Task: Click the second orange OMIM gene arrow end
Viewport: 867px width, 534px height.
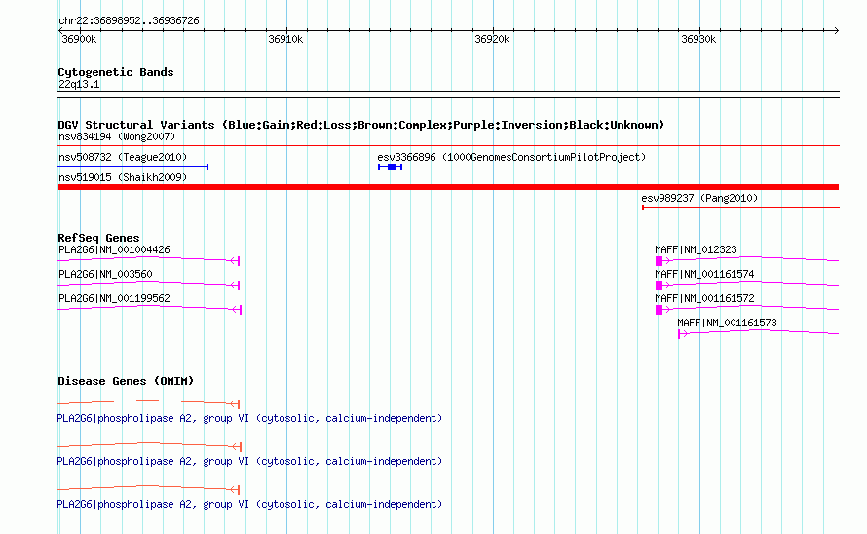Action: click(238, 446)
